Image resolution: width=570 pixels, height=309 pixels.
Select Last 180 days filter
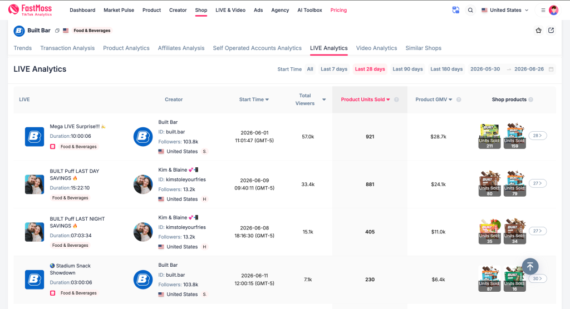446,69
